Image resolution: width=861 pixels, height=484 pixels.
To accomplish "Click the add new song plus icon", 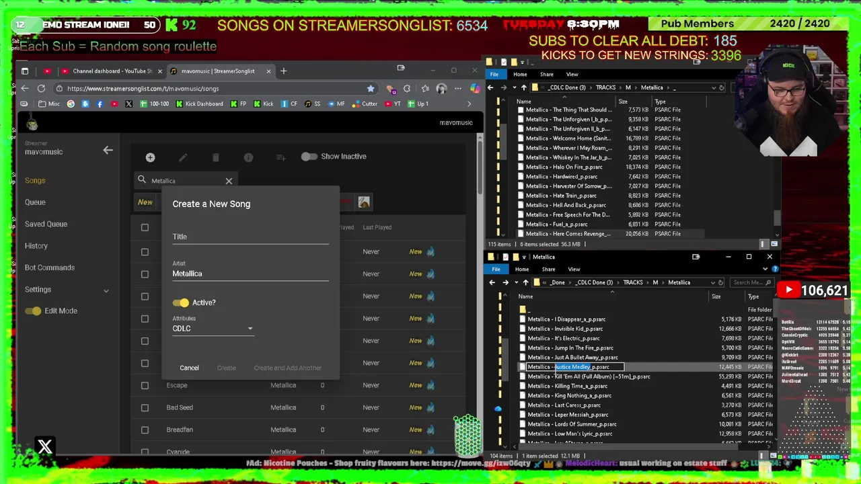I will (150, 157).
